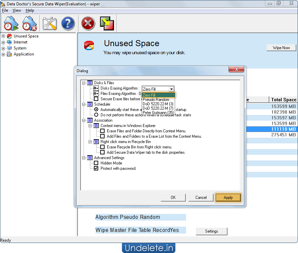Expand the System tree node
This screenshot has width=298, height=253.
click(x=3, y=48)
